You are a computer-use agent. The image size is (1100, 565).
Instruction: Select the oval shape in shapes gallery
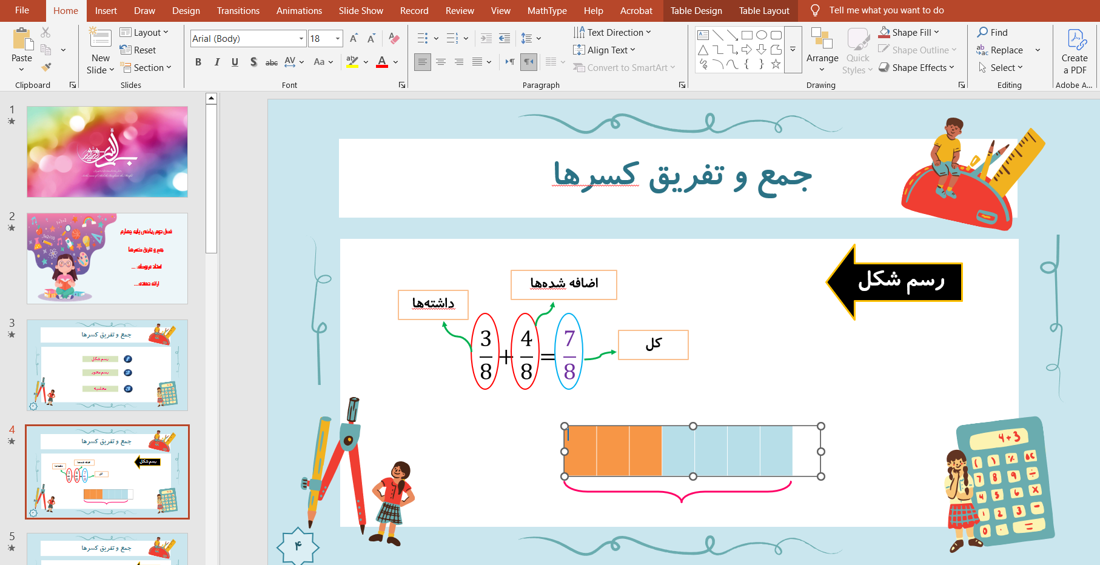[762, 35]
